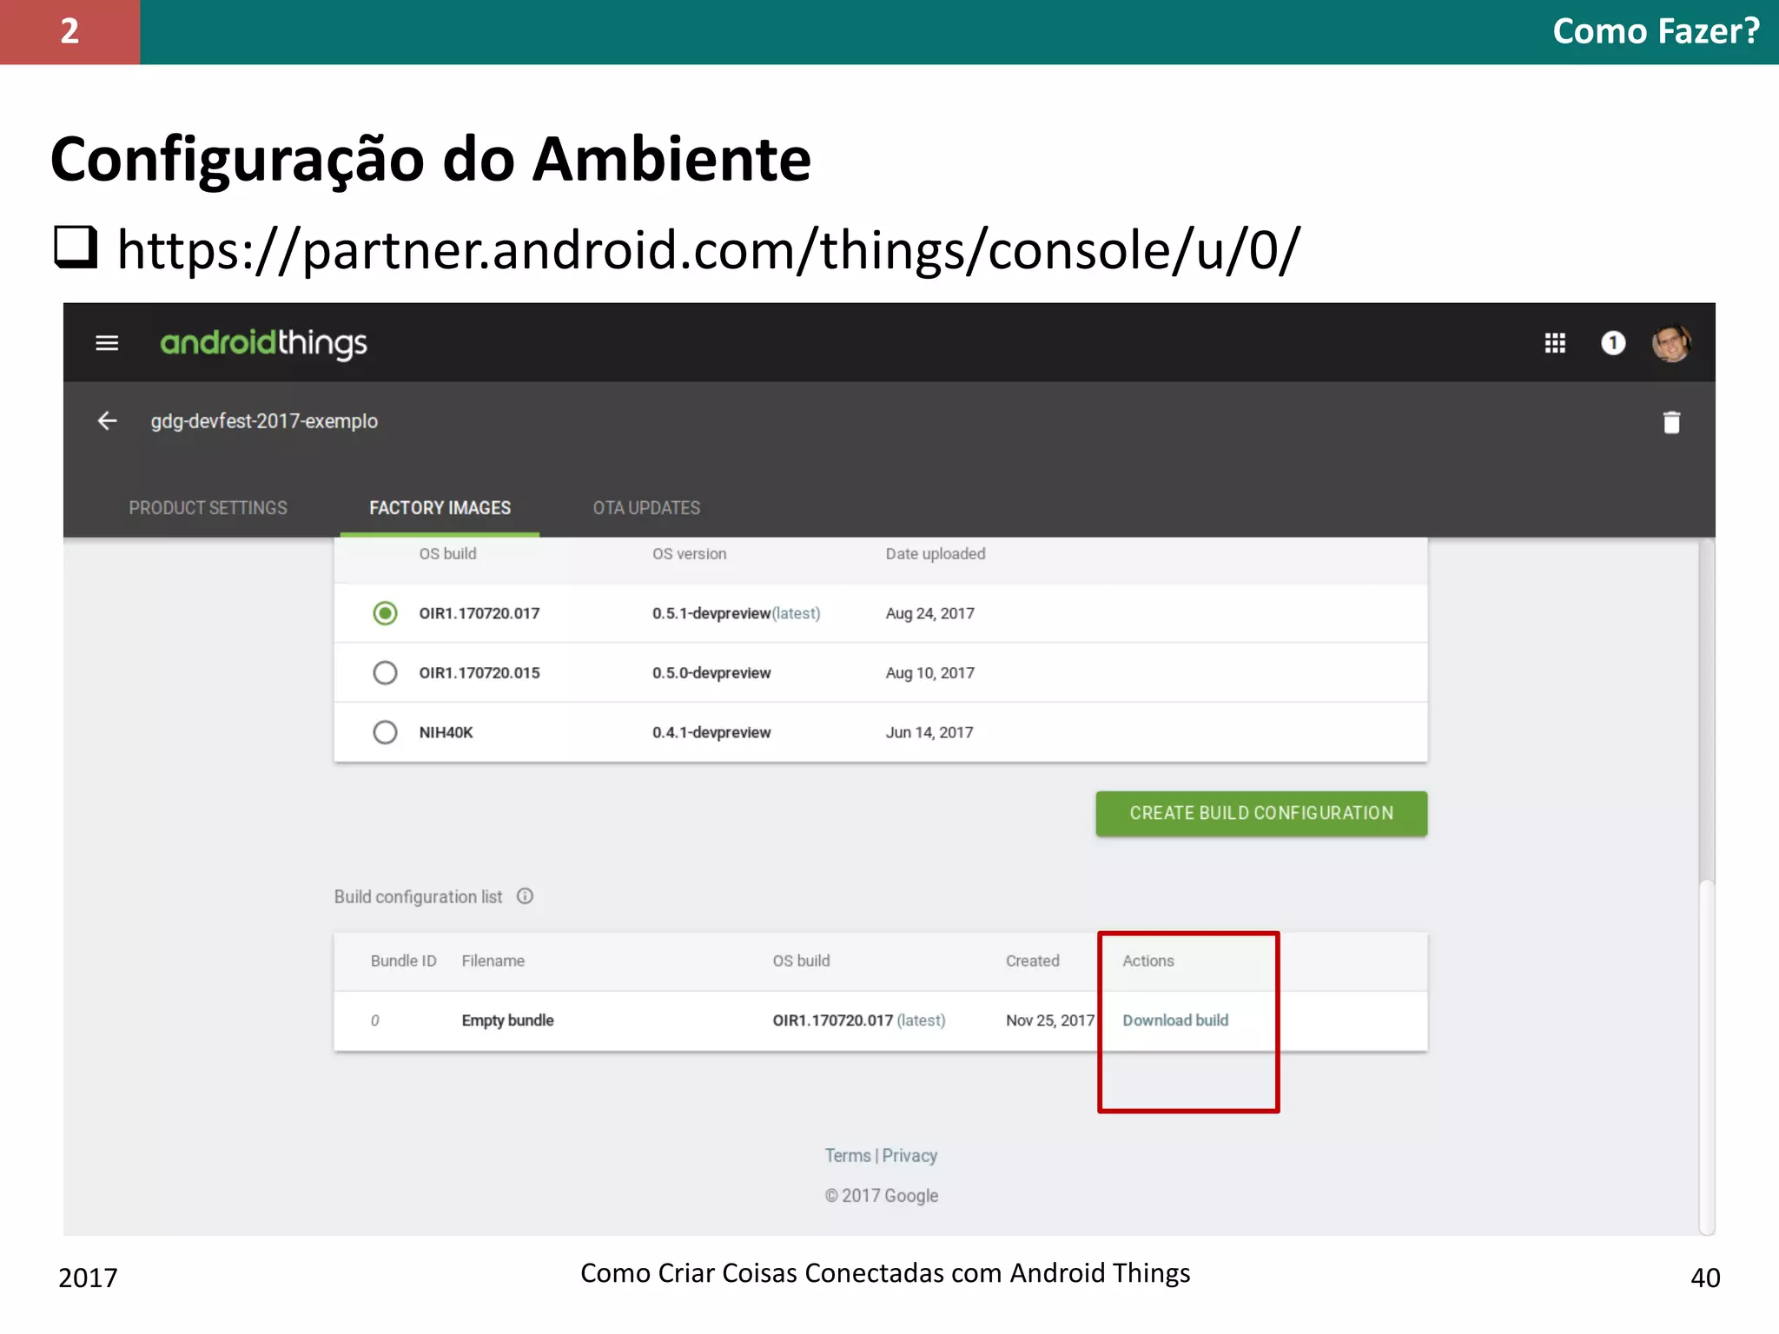Click the OS version column header

point(689,554)
